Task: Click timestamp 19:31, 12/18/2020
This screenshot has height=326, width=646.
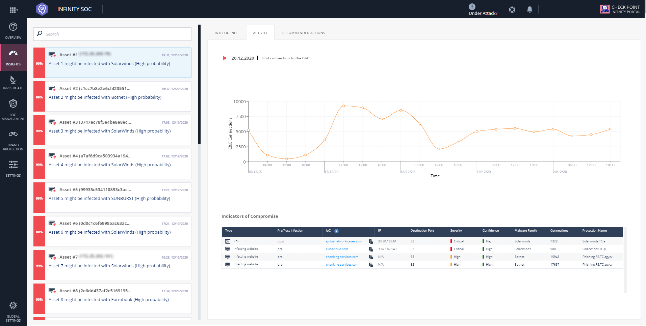Action: (175, 55)
